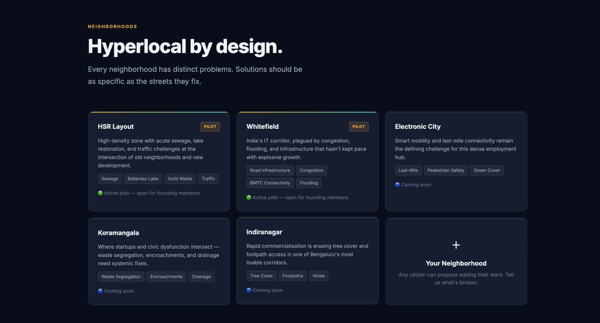This screenshot has width=600, height=323.
Task: Click HSR Layout 'Active pilot — open for founding members' text
Action: pos(152,193)
